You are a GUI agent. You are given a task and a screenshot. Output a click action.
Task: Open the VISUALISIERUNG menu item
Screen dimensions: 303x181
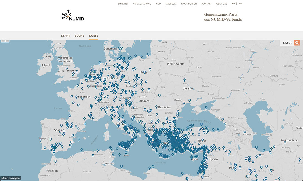click(142, 4)
